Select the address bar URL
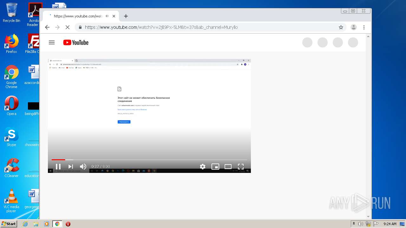406x228 pixels. click(x=161, y=27)
